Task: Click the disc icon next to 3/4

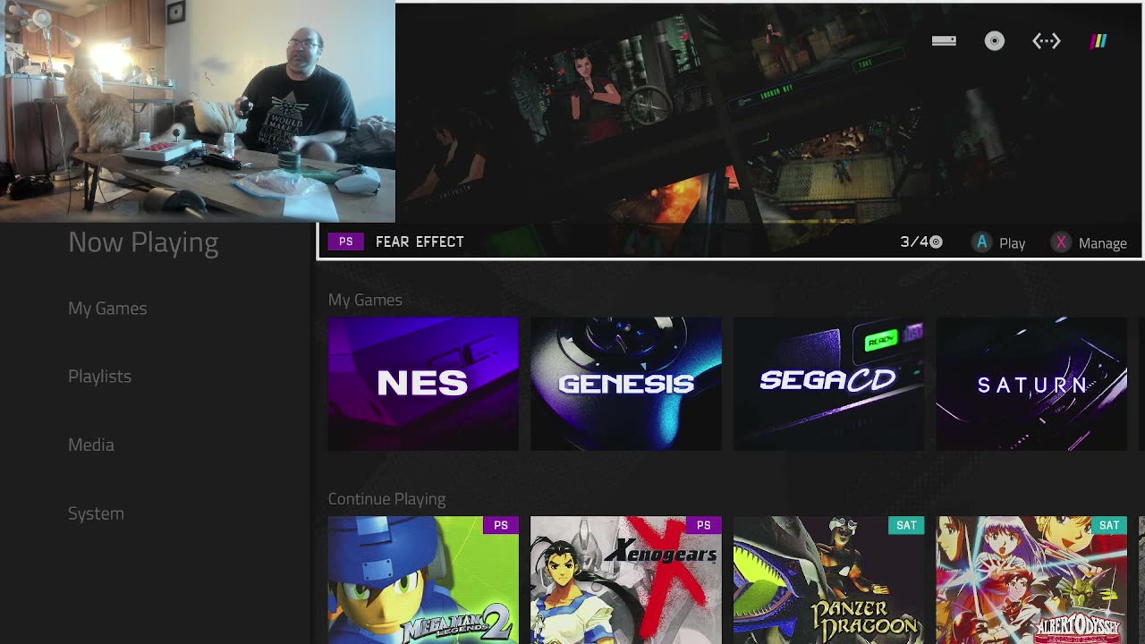Action: point(937,242)
